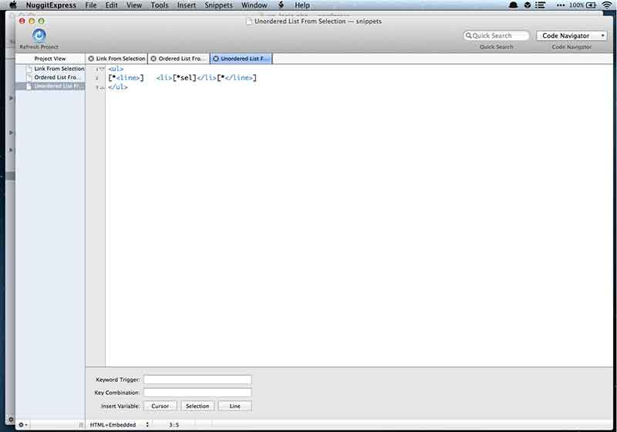
Task: Open the File menu
Action: [91, 5]
